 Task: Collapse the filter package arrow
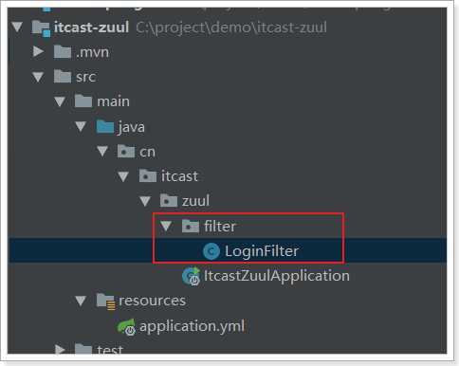pyautogui.click(x=166, y=226)
